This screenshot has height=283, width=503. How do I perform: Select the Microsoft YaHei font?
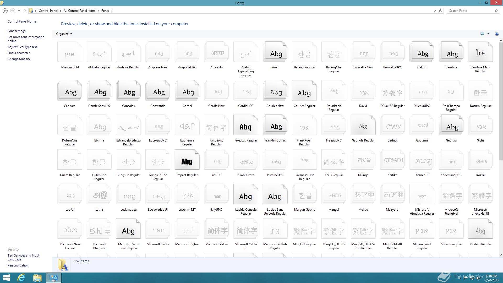pos(216,229)
